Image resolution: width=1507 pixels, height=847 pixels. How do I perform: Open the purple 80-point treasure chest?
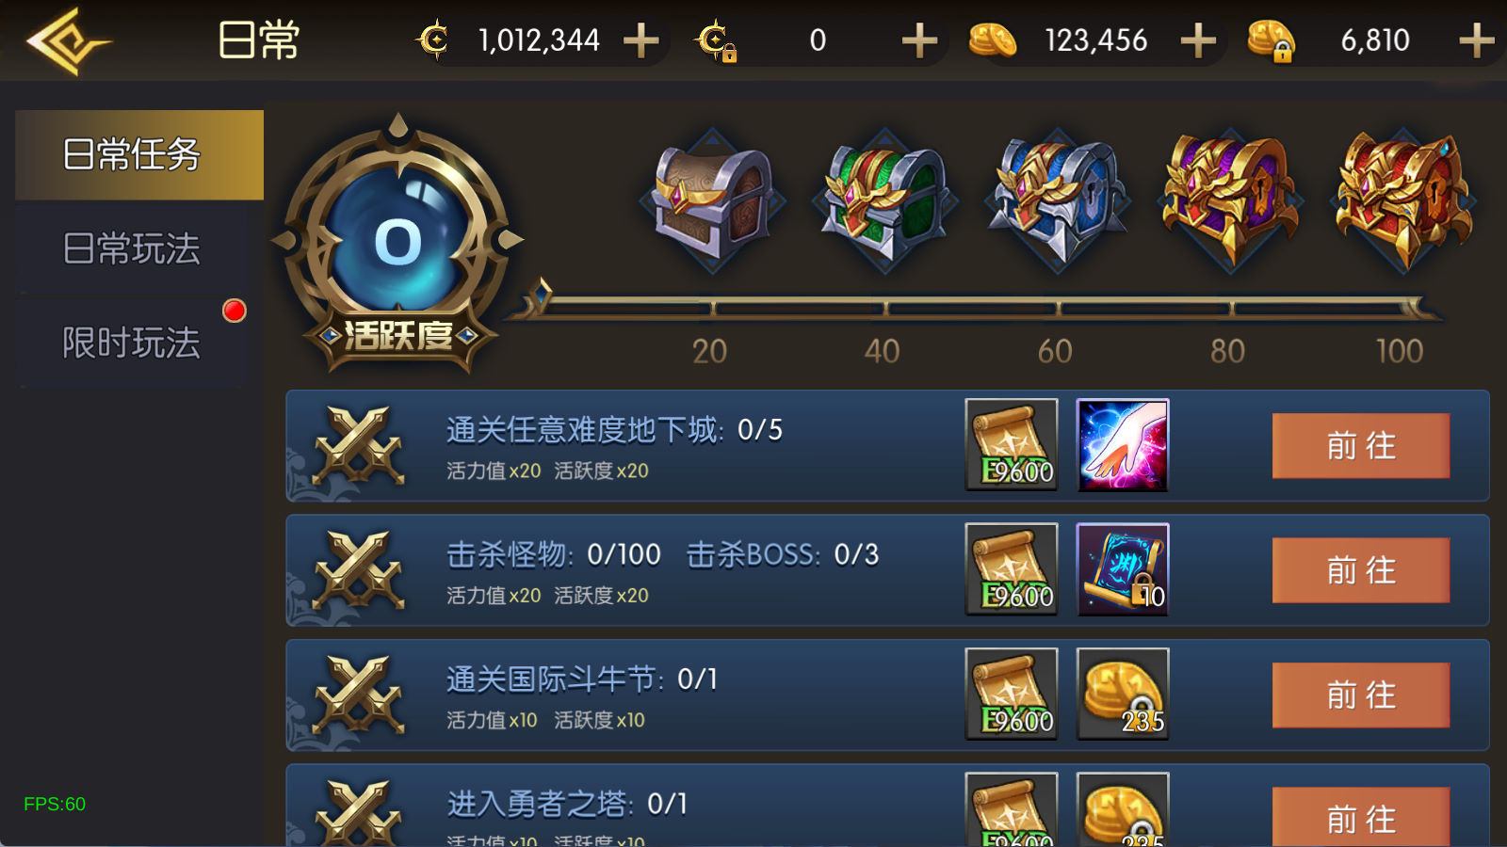1230,200
